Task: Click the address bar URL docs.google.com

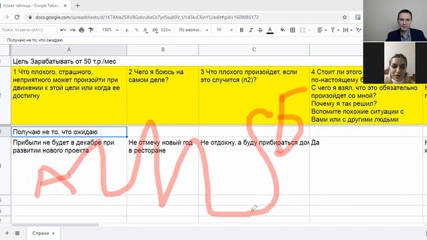Action: point(147,17)
